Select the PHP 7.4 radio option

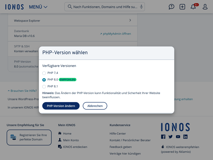click(44, 73)
